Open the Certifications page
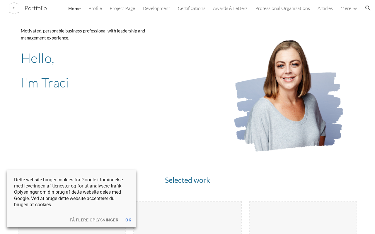The image size is (375, 234). [192, 8]
